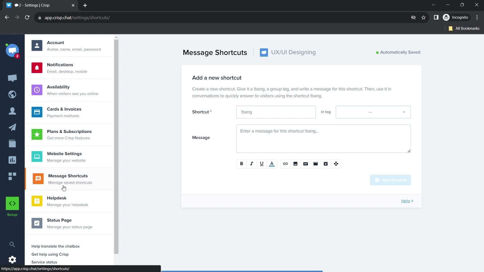Insert an image into the message
Screen dimensions: 484x272
pyautogui.click(x=295, y=164)
